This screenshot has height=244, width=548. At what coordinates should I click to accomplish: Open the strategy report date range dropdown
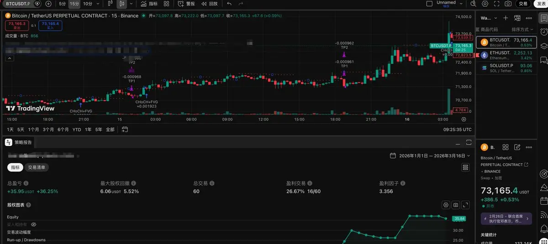[430, 156]
